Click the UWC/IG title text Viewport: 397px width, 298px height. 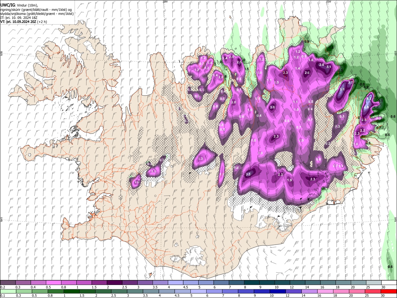7,5
